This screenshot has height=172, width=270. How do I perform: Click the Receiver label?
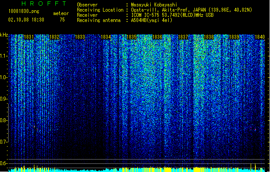click(x=87, y=15)
